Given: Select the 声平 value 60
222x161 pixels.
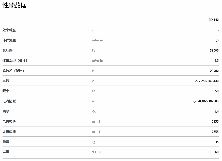Looking at the screenshot, I should pyautogui.click(x=217, y=152).
